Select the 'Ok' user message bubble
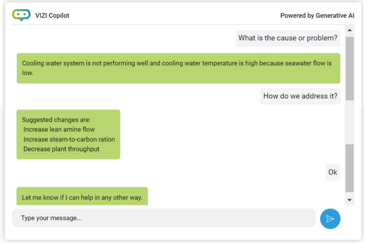Viewport: 366px width, 244px height. pos(332,172)
